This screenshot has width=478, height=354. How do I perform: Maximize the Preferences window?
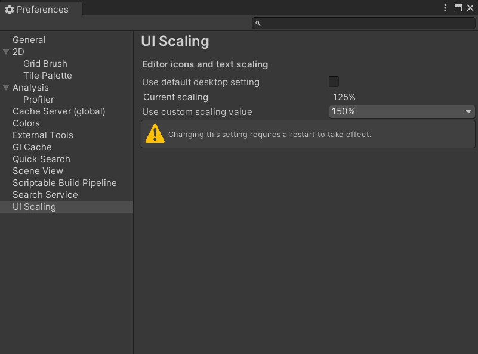point(458,8)
